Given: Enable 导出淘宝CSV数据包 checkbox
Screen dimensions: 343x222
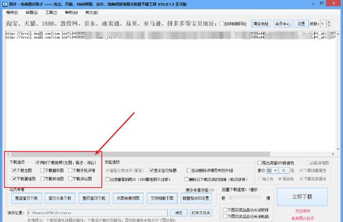Looking at the screenshot, I should 259,163.
